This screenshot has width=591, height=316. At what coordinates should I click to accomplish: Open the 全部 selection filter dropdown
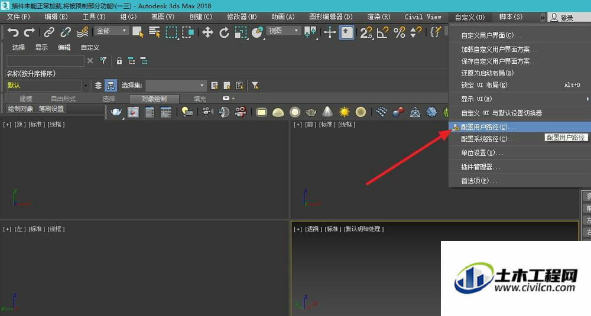(x=112, y=31)
